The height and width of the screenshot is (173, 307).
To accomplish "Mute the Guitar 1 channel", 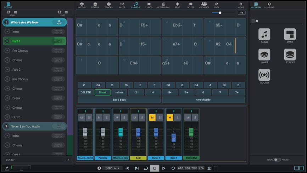I will (152, 117).
